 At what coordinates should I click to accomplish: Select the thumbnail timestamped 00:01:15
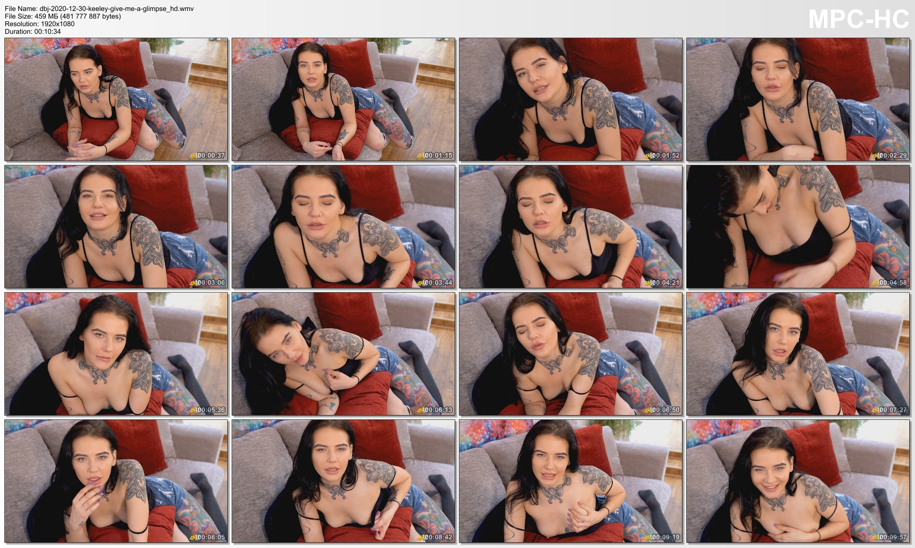[343, 99]
